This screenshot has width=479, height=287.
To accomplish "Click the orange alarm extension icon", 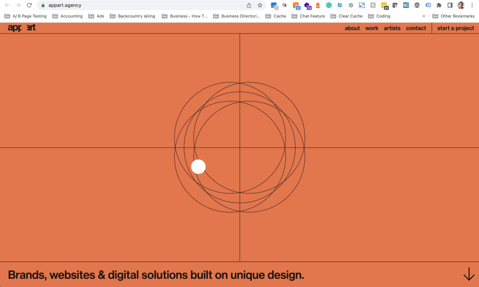I will click(318, 5).
